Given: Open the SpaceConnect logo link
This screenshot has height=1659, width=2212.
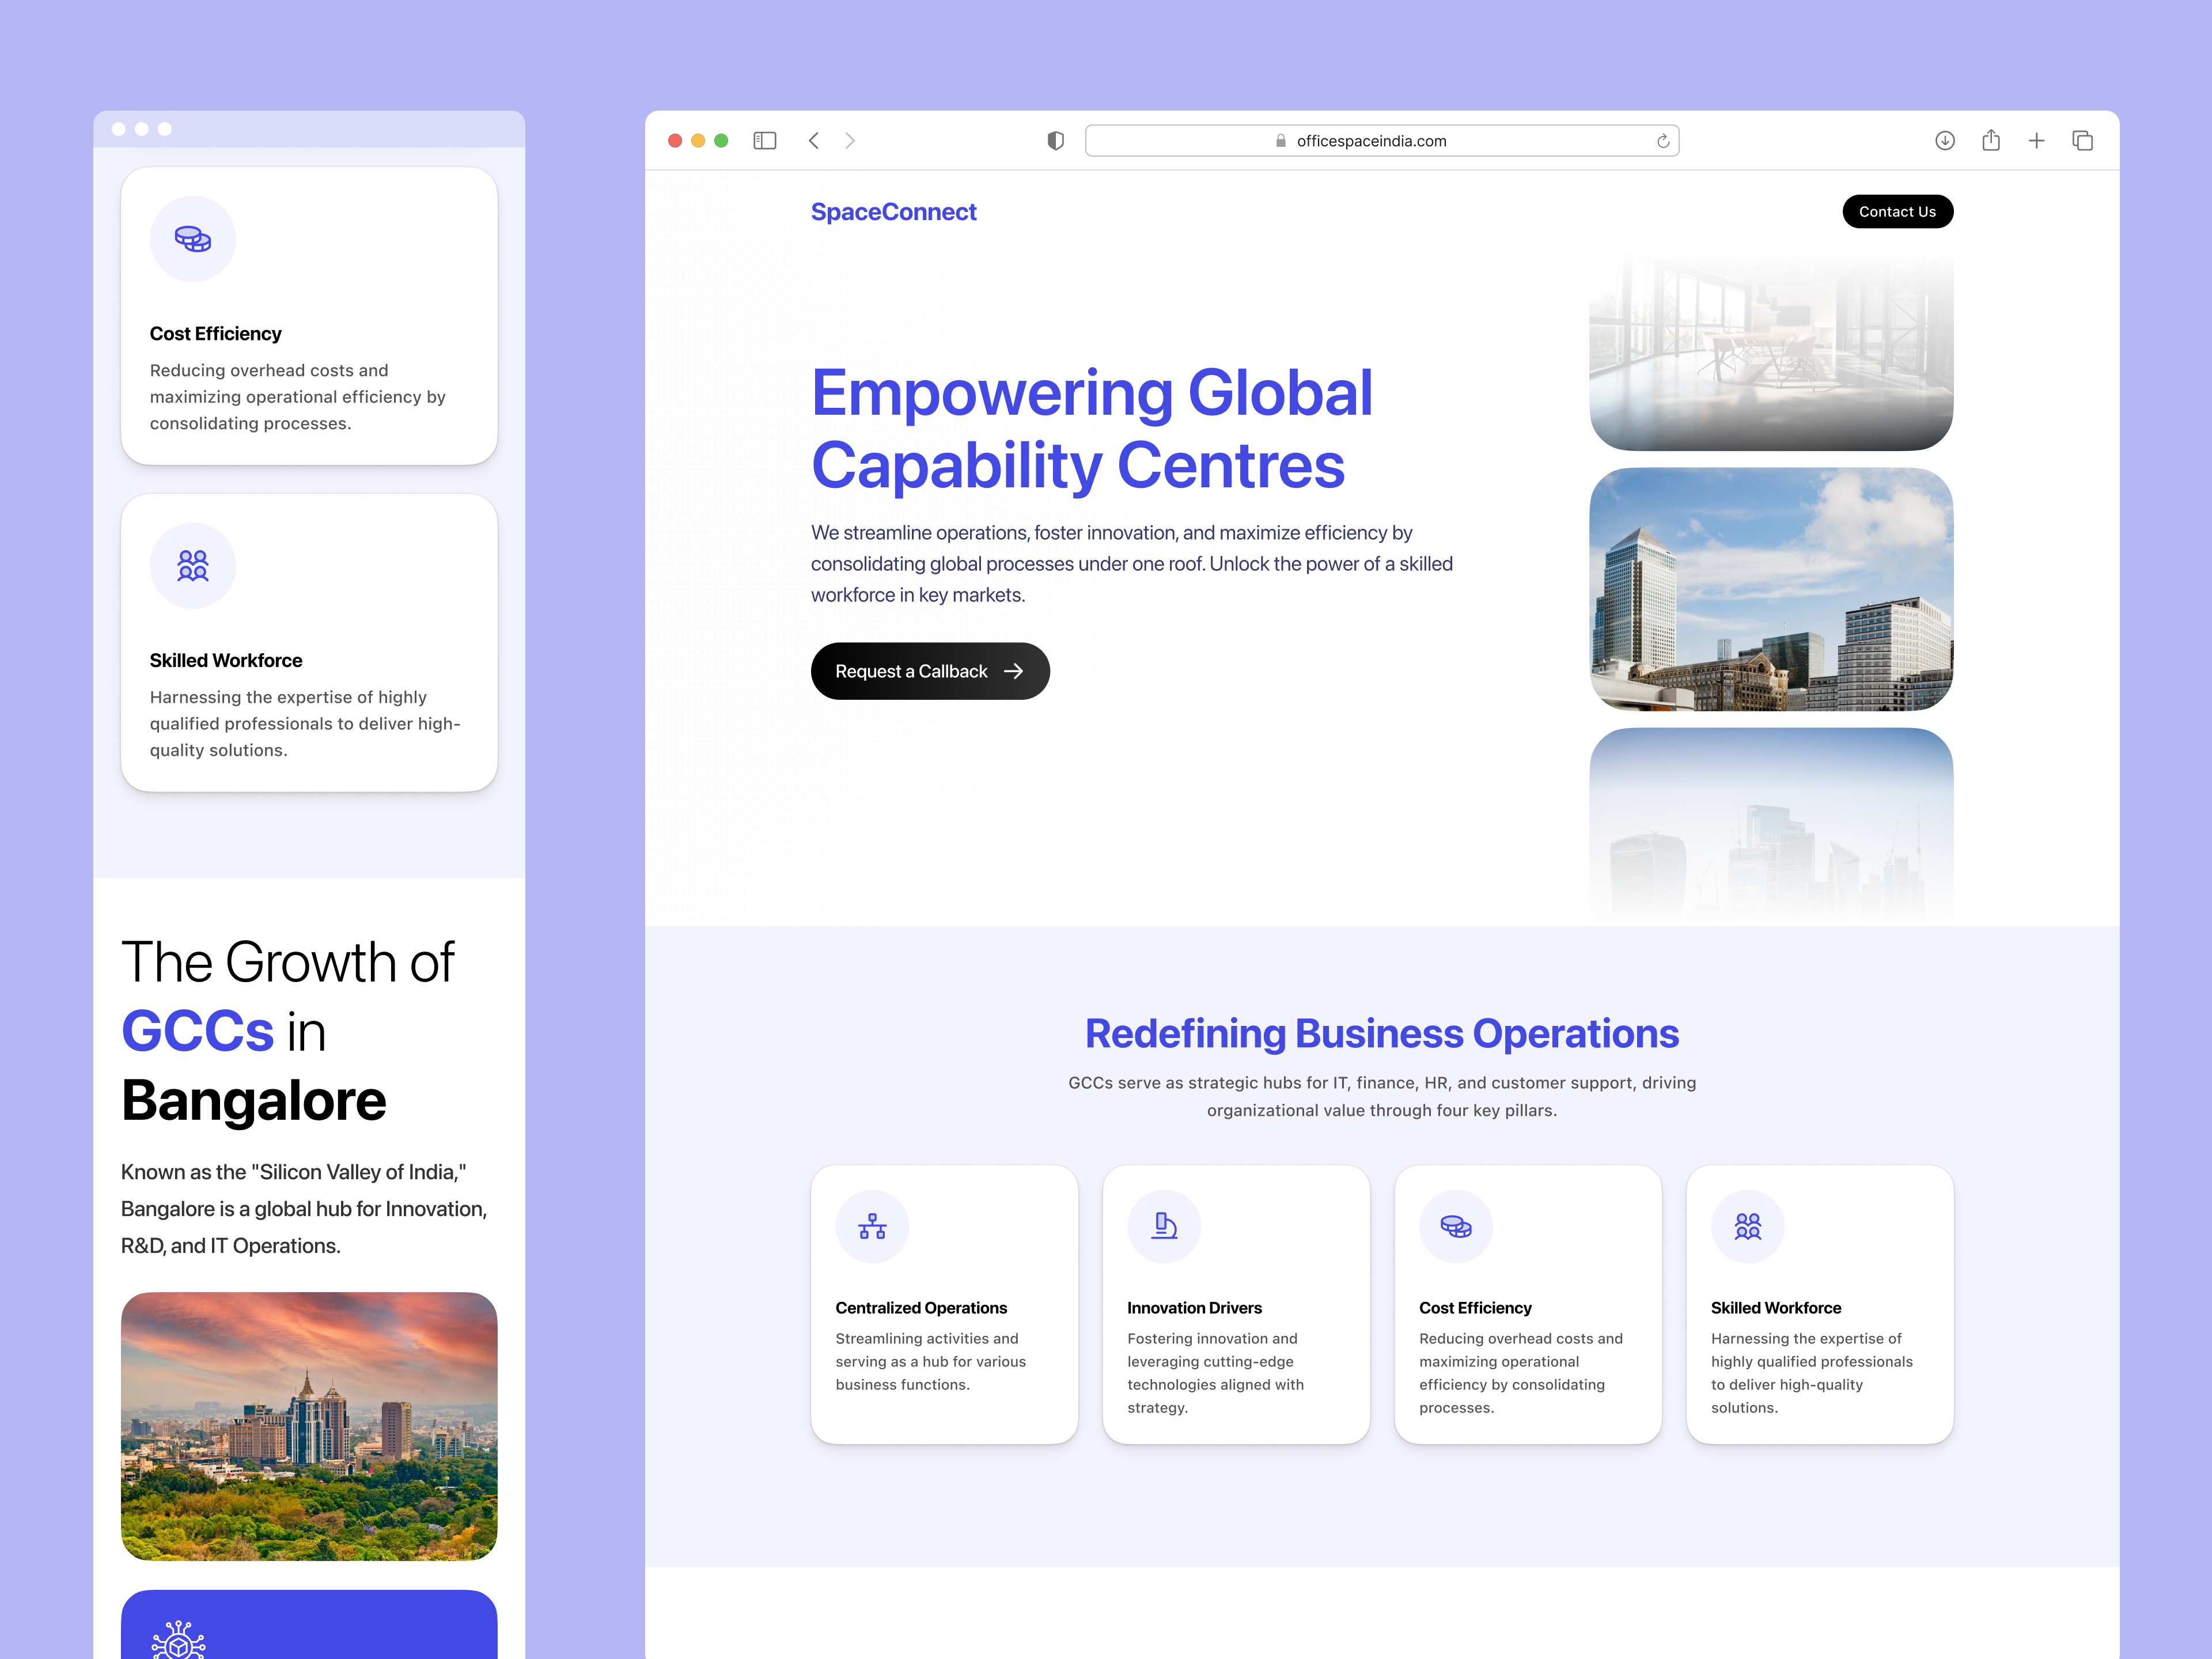Looking at the screenshot, I should tap(893, 211).
